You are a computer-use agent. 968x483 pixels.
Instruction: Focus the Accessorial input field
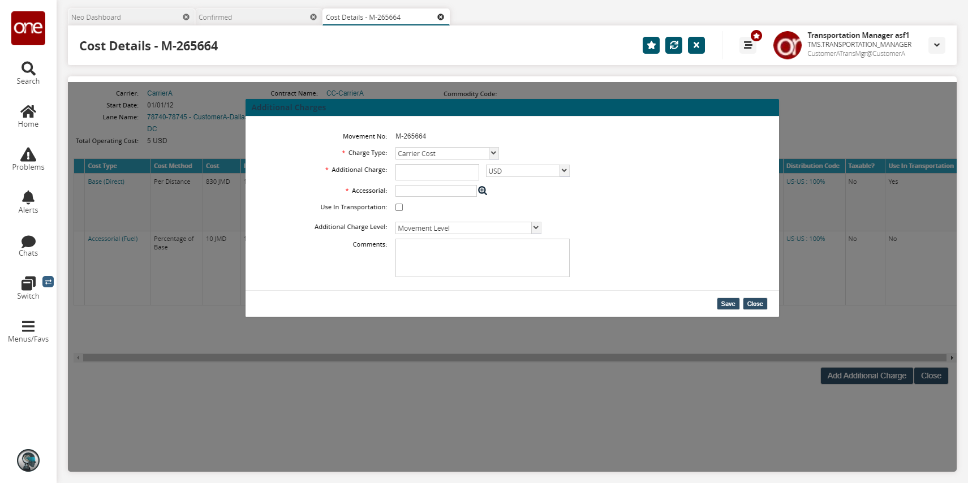point(436,191)
